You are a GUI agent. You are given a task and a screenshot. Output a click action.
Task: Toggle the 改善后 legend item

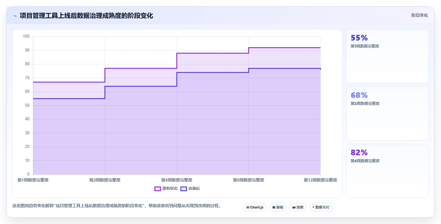(x=190, y=189)
